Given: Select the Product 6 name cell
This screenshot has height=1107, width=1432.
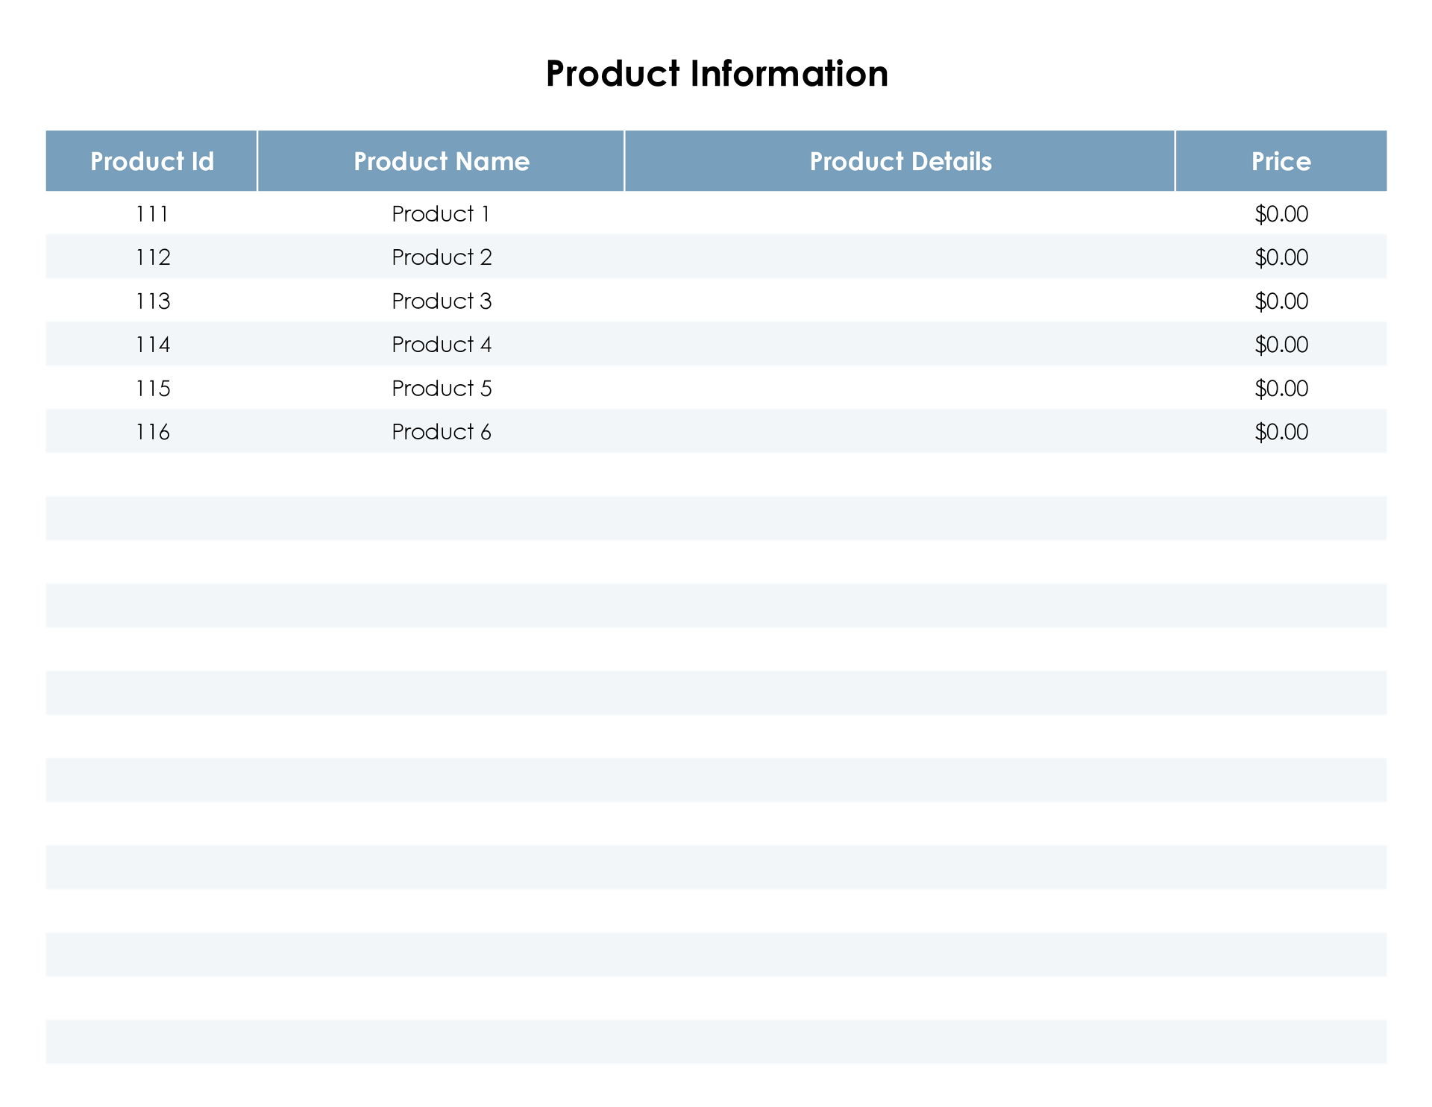Looking at the screenshot, I should [x=441, y=432].
